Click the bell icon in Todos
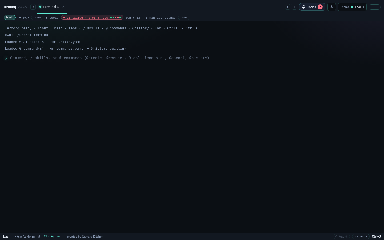384x240 pixels. (x=303, y=7)
